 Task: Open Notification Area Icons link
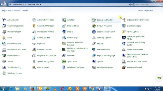click(17, 50)
